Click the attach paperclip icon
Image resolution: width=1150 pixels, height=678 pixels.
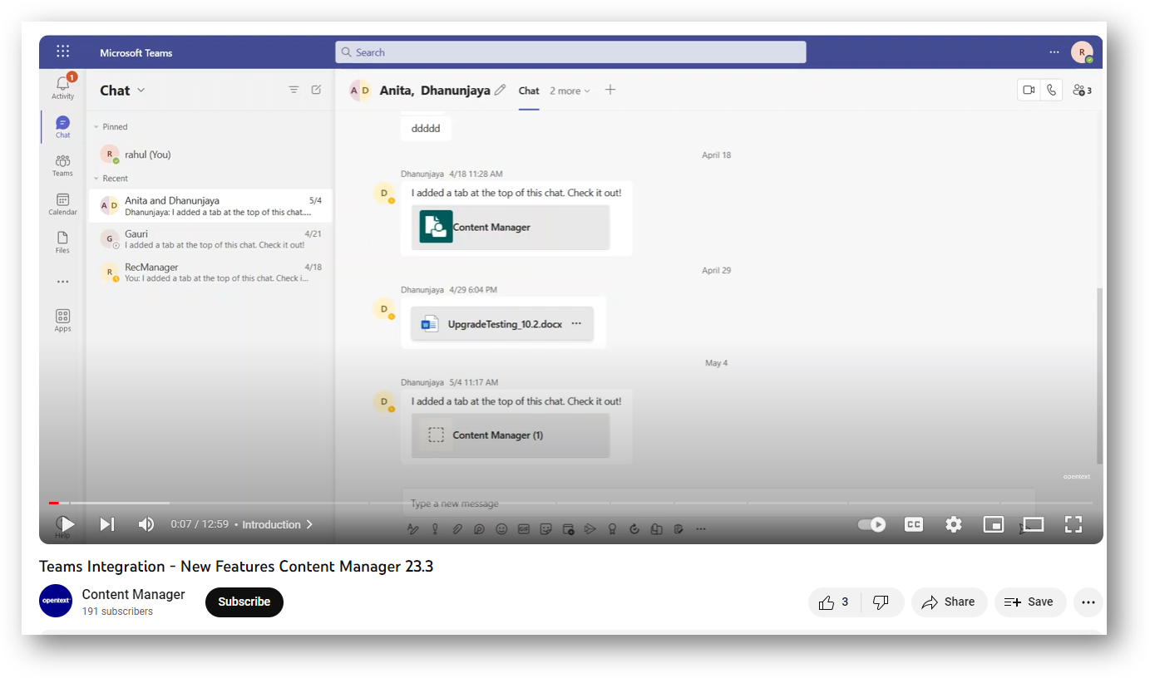point(457,528)
